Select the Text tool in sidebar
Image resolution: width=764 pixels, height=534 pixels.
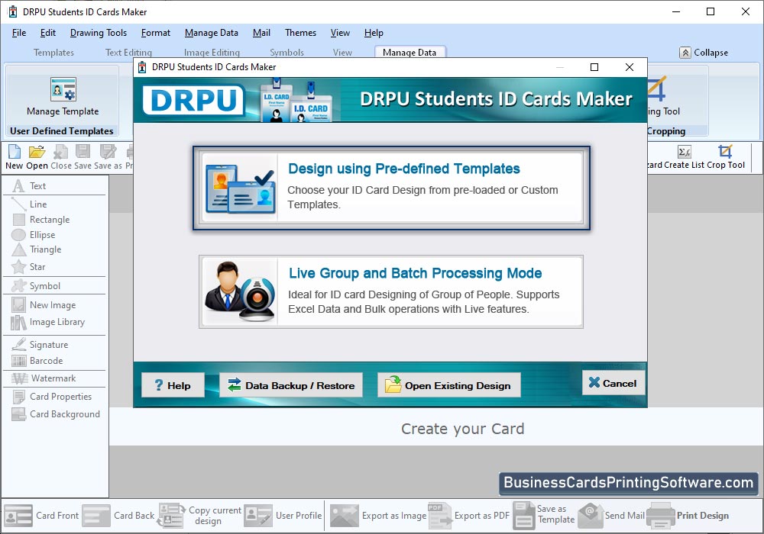pyautogui.click(x=29, y=186)
